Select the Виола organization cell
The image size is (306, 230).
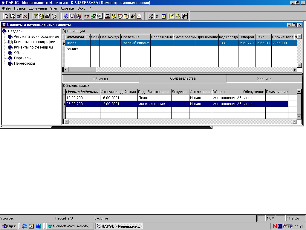tap(75, 43)
